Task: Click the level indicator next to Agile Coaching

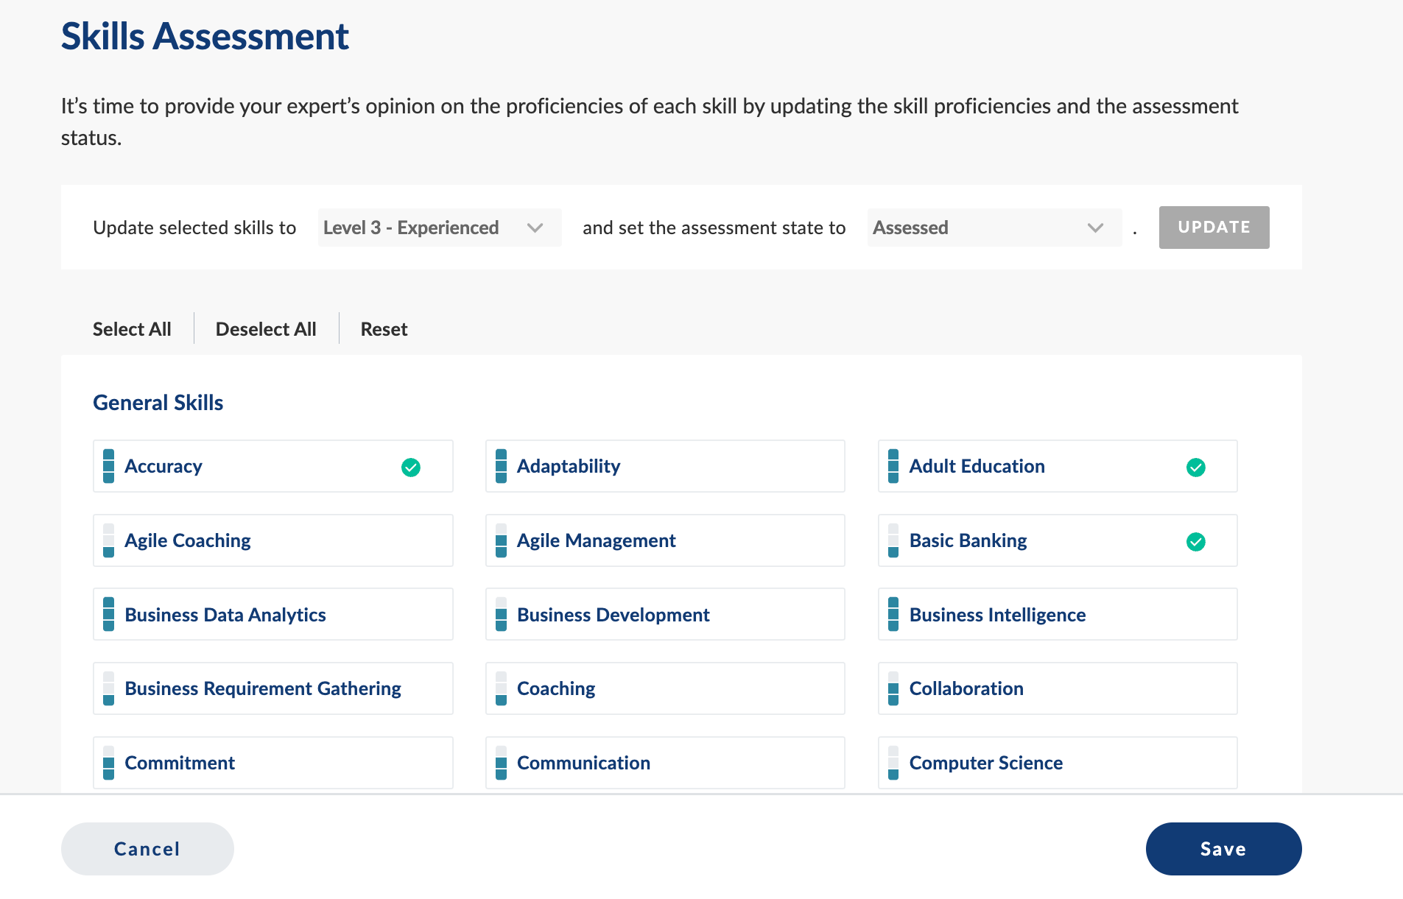Action: [x=108, y=540]
